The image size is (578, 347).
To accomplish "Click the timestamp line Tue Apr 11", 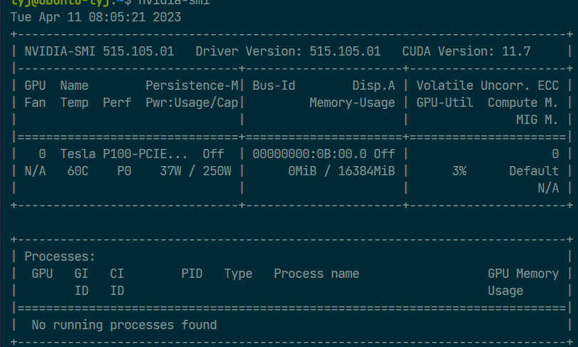I will coord(96,16).
